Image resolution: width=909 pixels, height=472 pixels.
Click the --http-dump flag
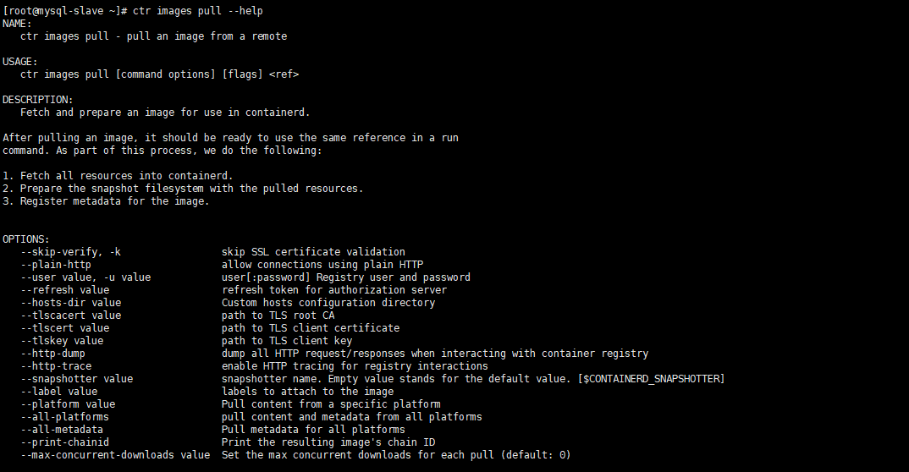[52, 354]
